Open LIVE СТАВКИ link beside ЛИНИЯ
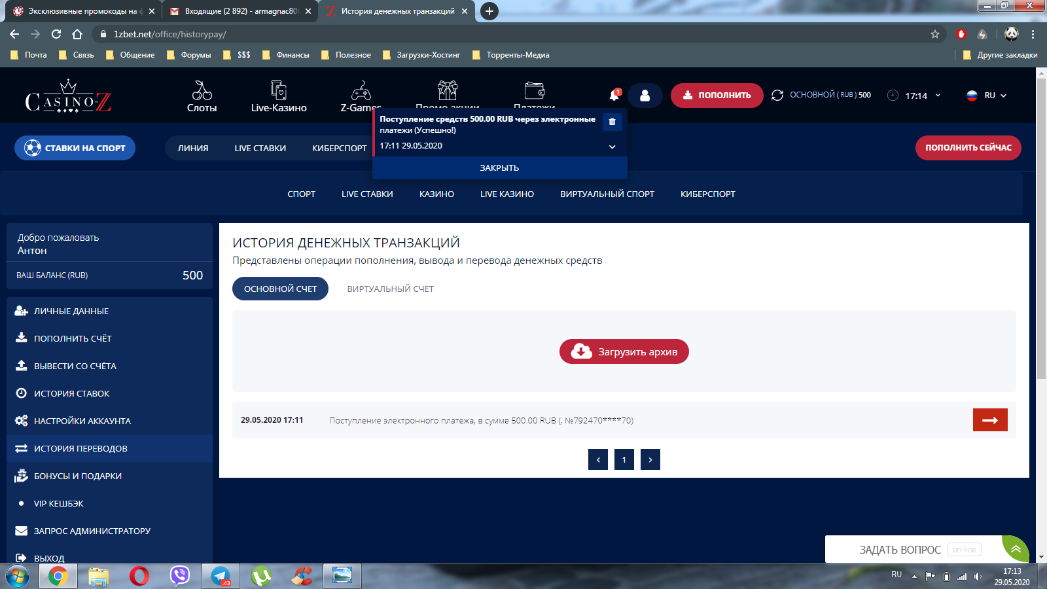Image resolution: width=1047 pixels, height=589 pixels. [260, 148]
